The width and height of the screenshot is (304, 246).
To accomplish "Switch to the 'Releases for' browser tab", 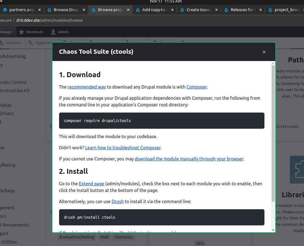I will (x=242, y=10).
